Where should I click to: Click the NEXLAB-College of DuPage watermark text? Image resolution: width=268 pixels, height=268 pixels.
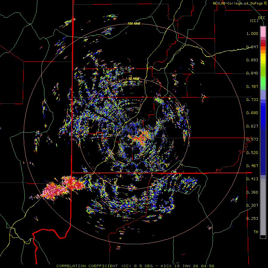point(239,3)
